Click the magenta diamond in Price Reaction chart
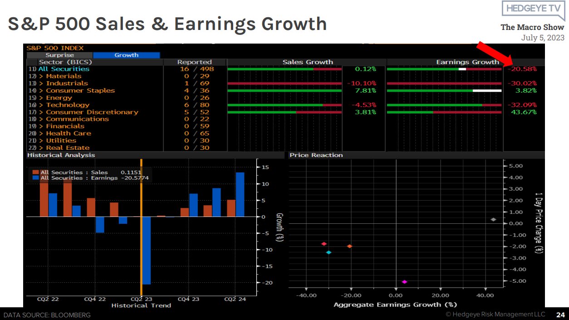569x320 pixels. click(x=404, y=282)
